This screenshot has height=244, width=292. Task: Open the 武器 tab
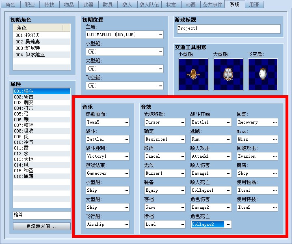(x=89, y=4)
